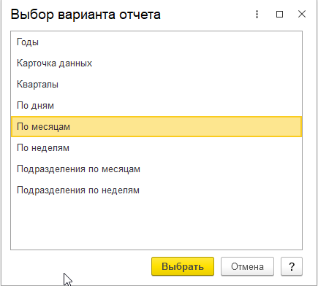This screenshot has height=286, width=318.
Task: Select Подразделения по неделям entry
Action: [156, 190]
